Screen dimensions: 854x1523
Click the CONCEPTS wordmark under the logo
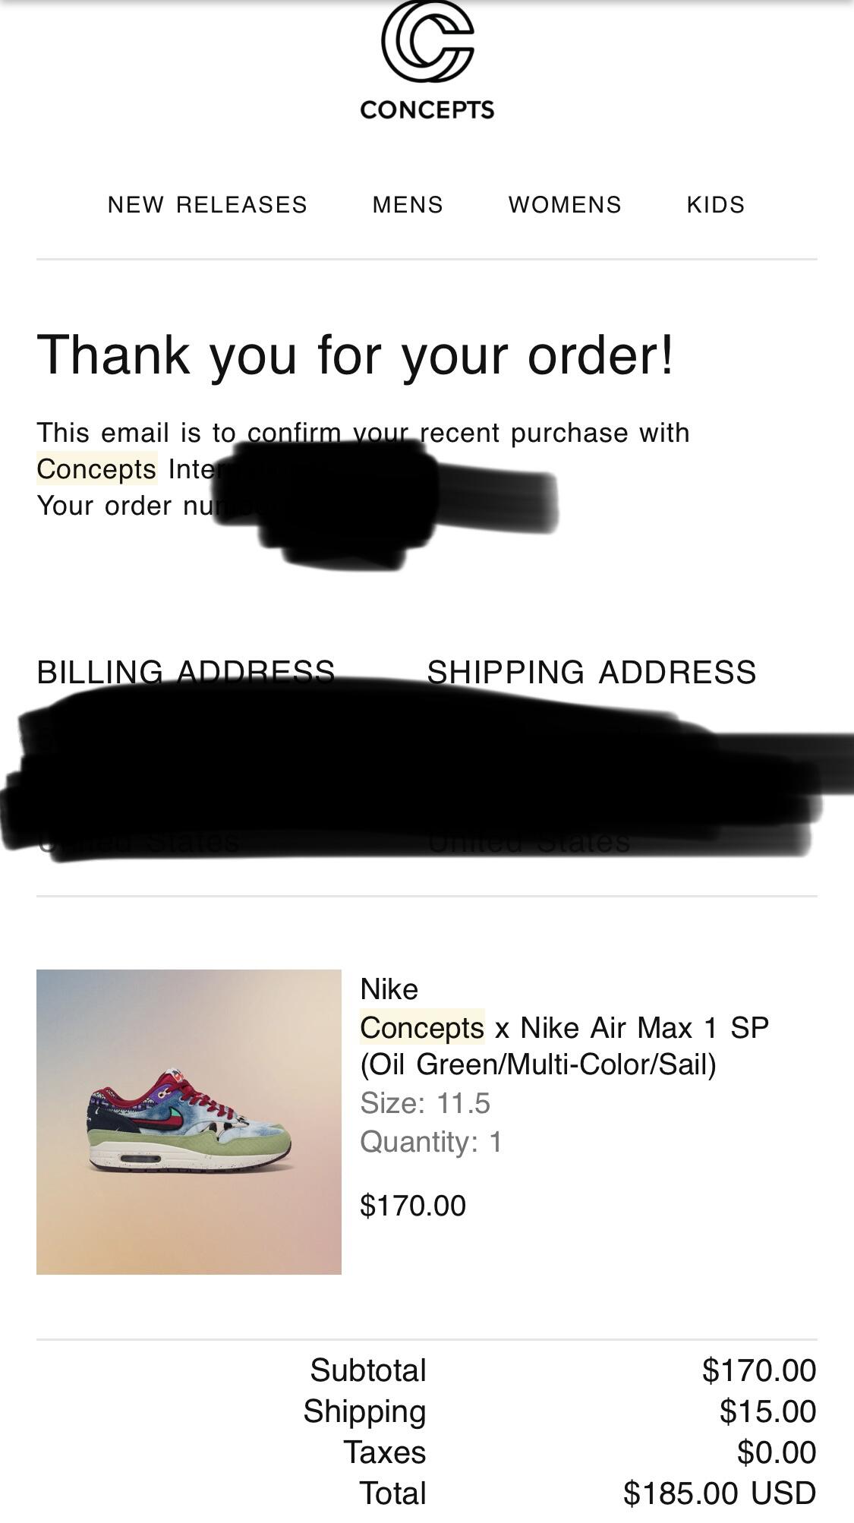click(427, 110)
